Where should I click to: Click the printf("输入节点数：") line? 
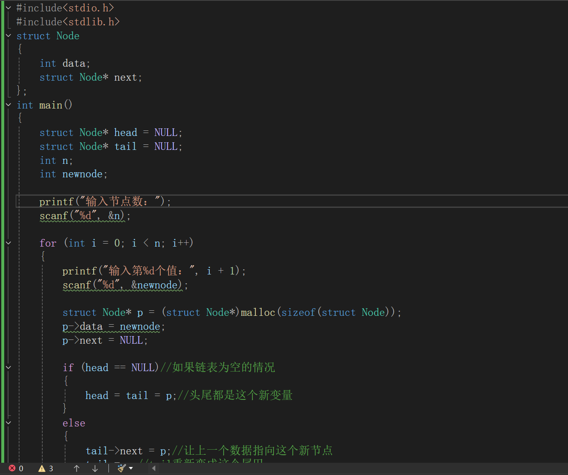click(105, 201)
